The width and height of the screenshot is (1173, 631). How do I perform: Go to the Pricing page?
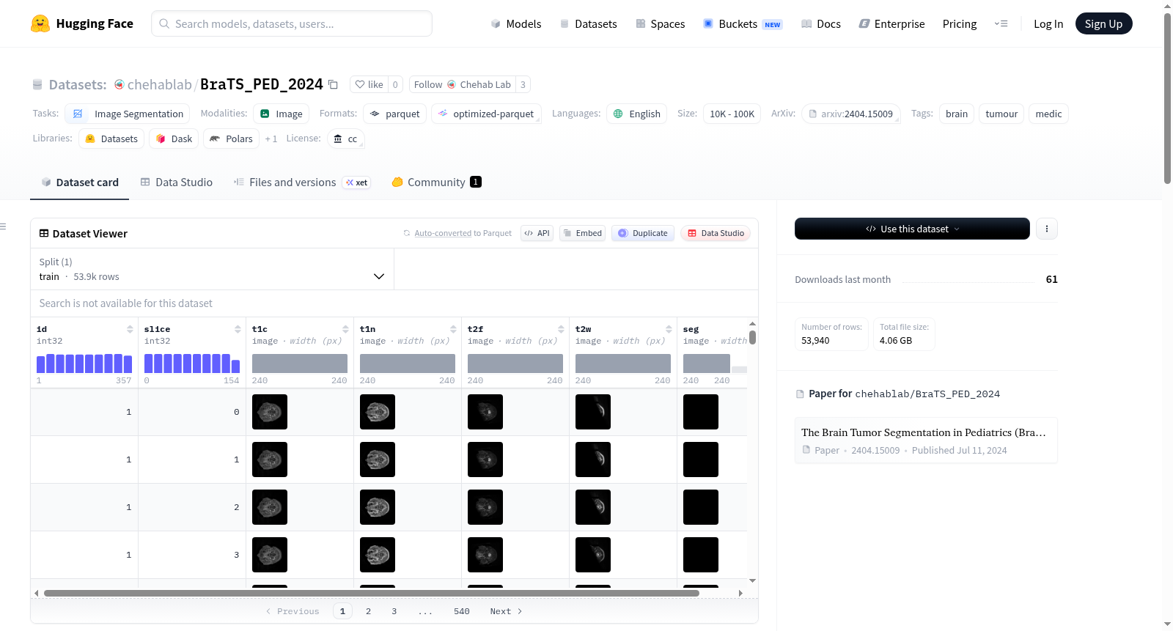960,23
